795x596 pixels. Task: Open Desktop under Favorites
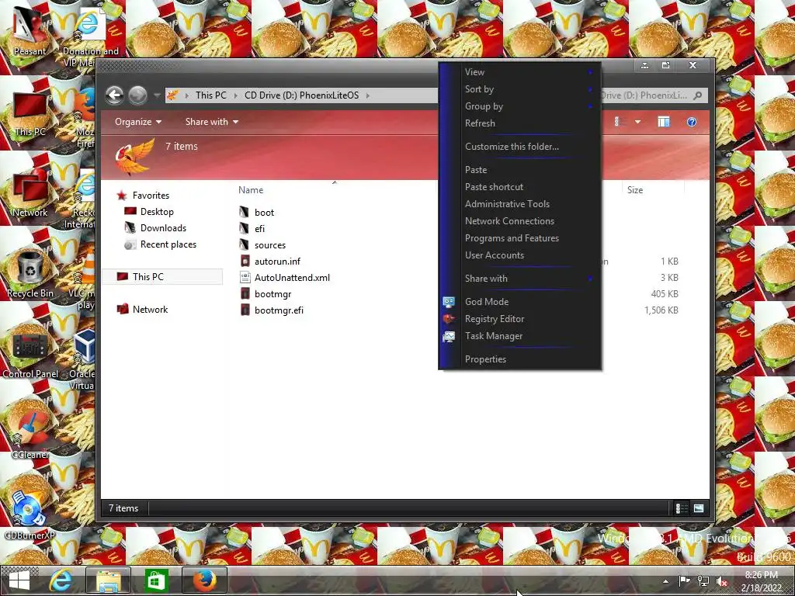point(157,211)
